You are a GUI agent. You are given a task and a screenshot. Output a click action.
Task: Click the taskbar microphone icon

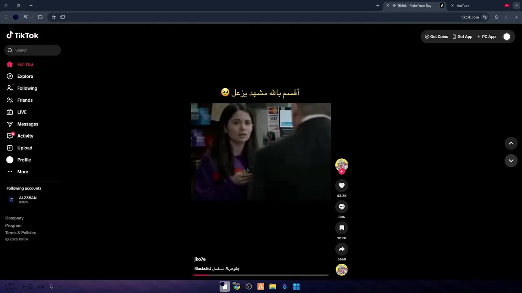tap(51, 286)
